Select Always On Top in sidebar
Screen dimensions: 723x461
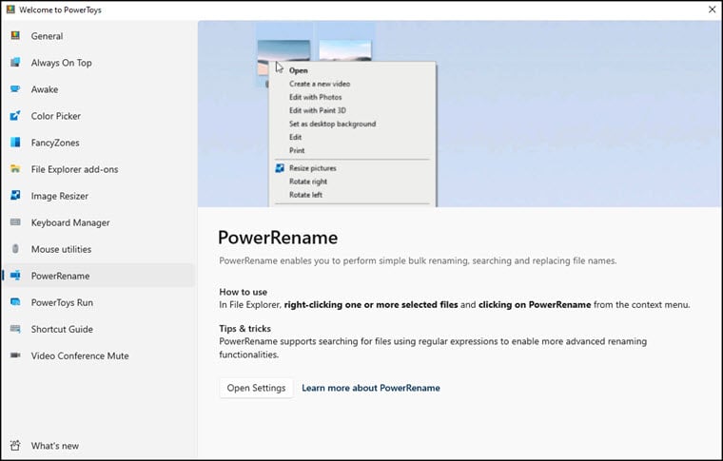click(99, 63)
